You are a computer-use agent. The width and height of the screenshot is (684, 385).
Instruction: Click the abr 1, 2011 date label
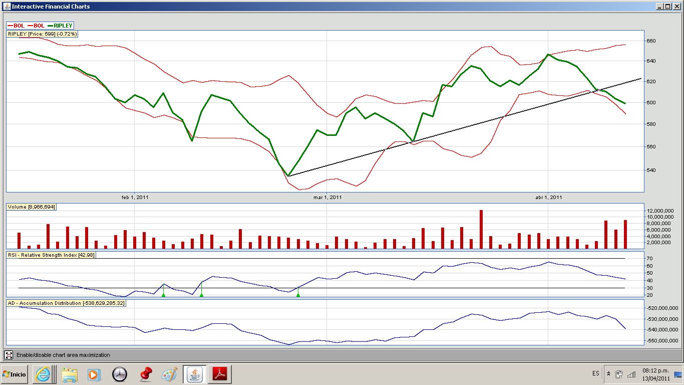click(549, 197)
